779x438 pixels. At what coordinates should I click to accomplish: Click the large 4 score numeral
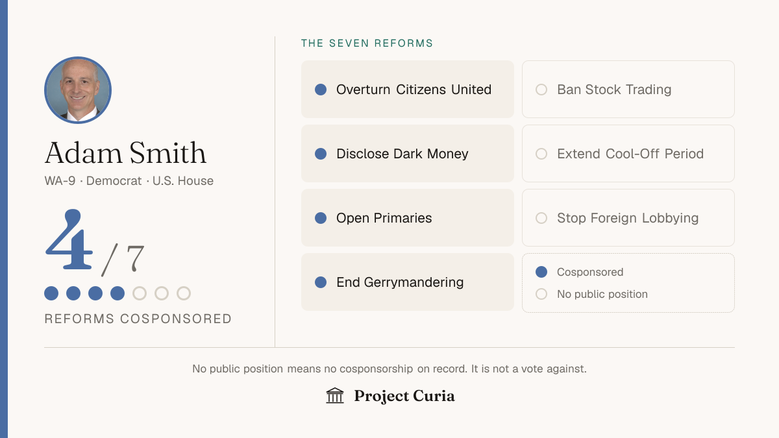point(69,240)
